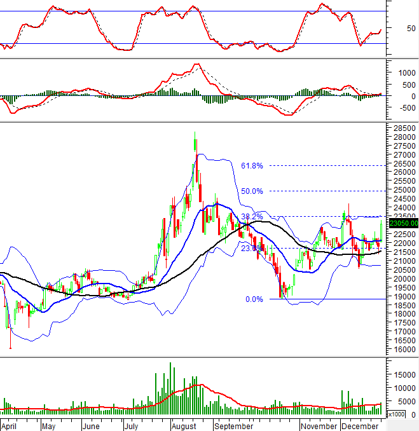
Task: Select the August label on the date axis
Action: [184, 425]
